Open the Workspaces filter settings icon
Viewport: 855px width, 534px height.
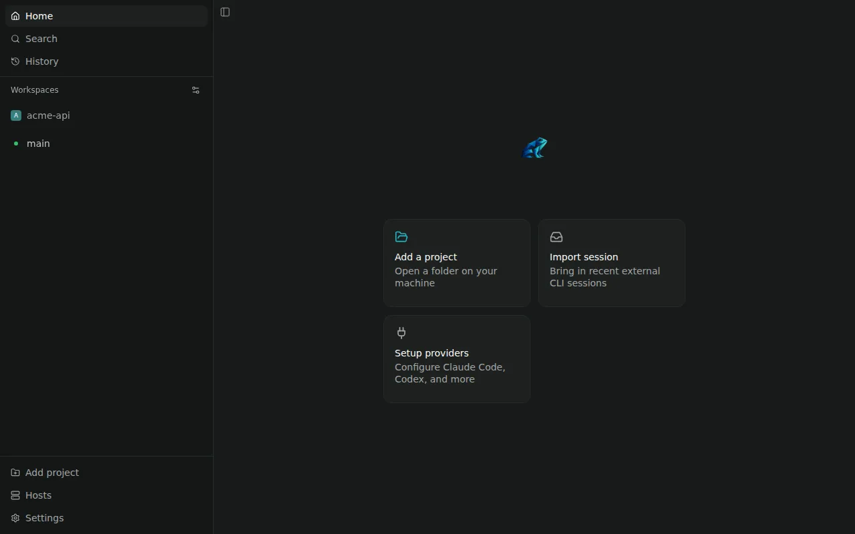point(196,90)
